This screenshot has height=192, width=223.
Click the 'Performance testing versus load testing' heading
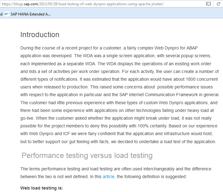[x=87, y=156]
